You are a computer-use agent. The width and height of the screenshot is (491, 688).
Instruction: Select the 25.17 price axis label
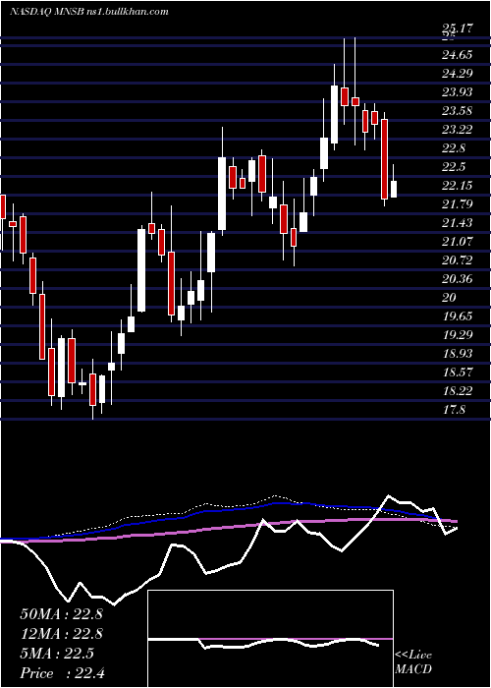coord(458,29)
